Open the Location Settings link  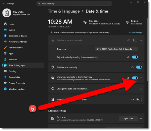[135, 32]
